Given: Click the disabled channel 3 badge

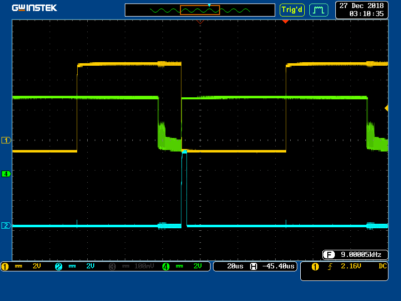Looking at the screenshot, I should tap(112, 266).
